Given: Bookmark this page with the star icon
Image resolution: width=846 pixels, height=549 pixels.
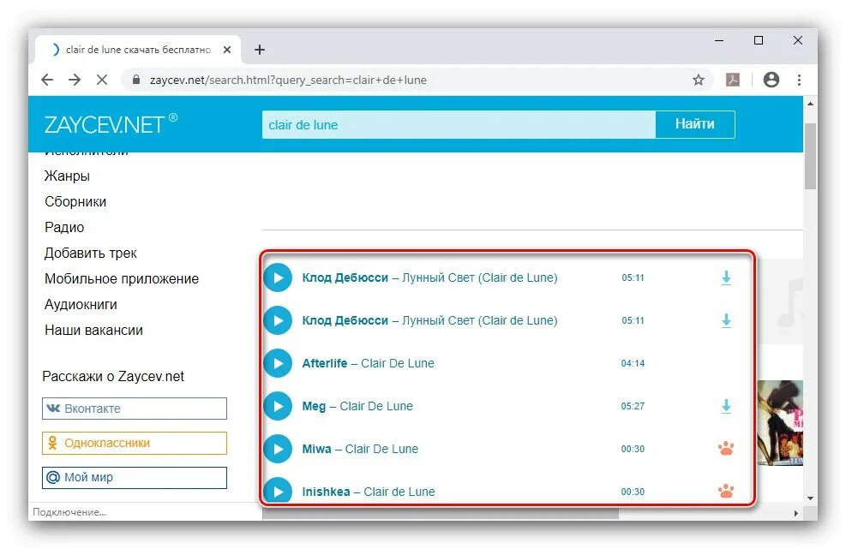Looking at the screenshot, I should [699, 80].
